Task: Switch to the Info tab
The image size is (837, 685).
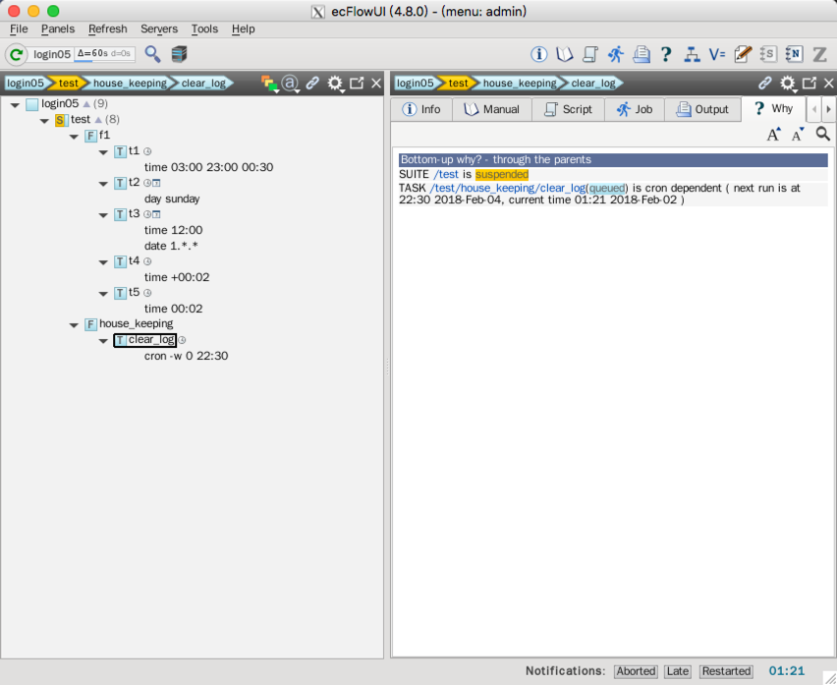Action: click(421, 109)
